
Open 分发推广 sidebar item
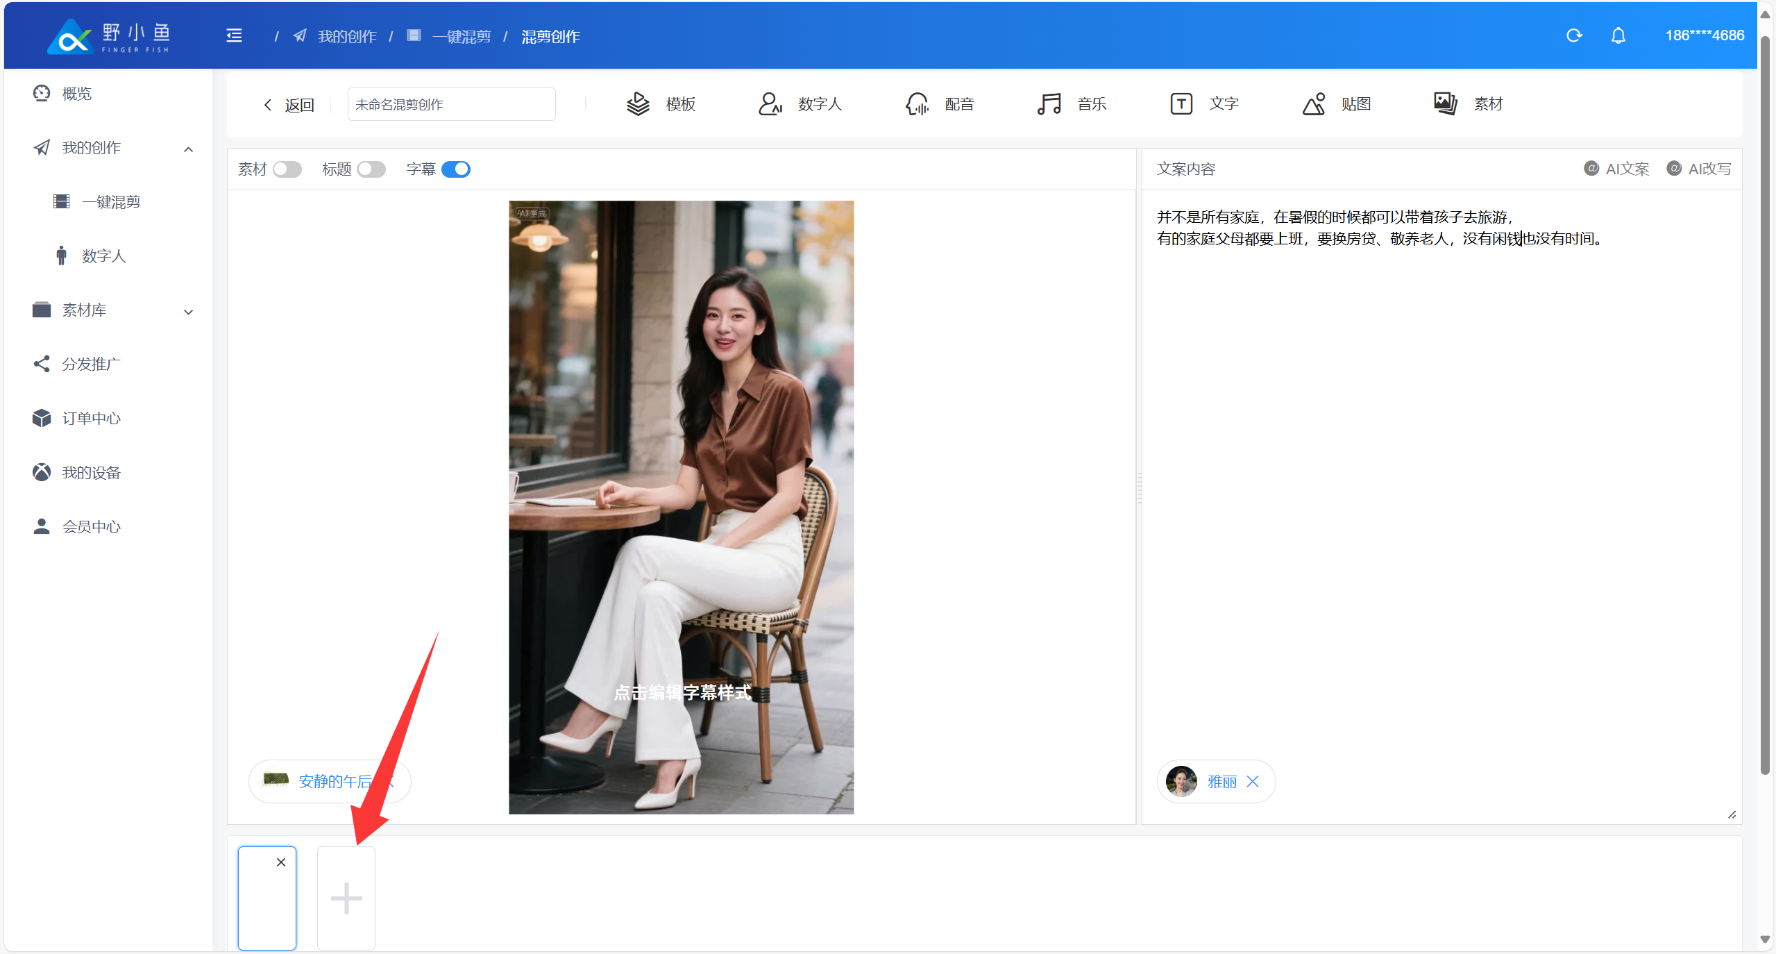[91, 365]
